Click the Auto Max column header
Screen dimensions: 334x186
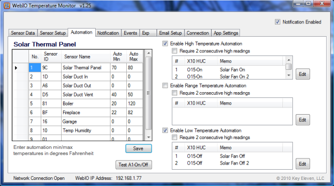tap(134, 57)
